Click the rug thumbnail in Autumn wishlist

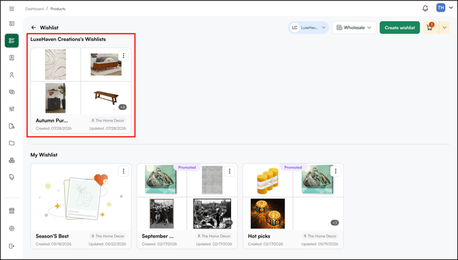(55, 64)
